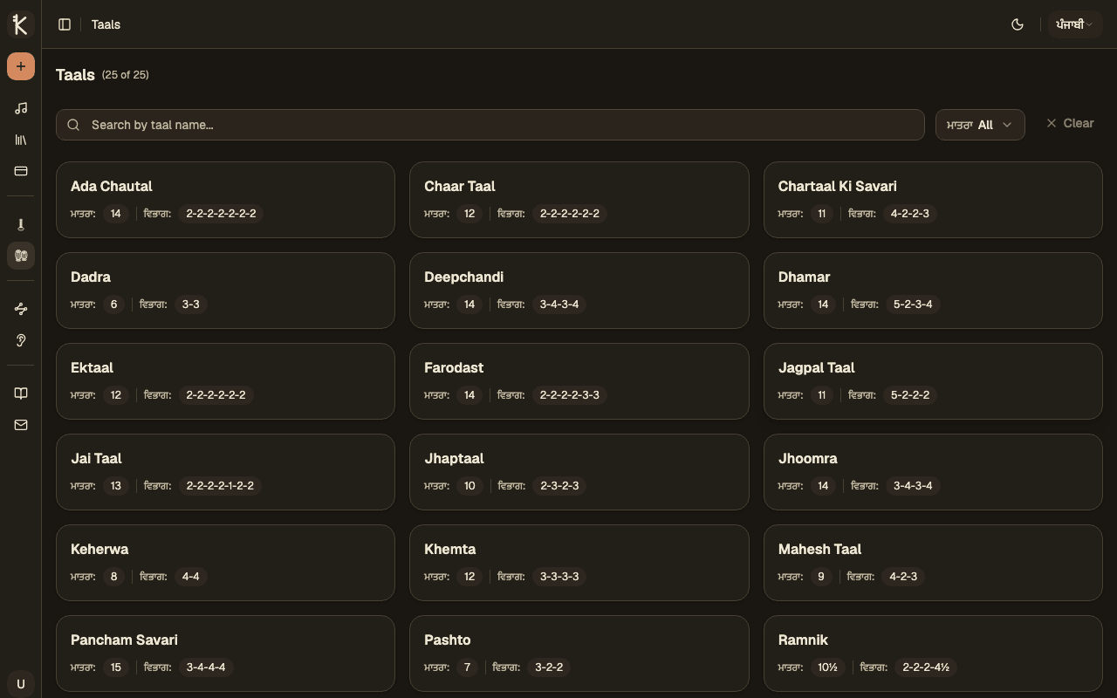The width and height of the screenshot is (1117, 698).
Task: Open the music note section in sidebar
Action: click(x=21, y=108)
